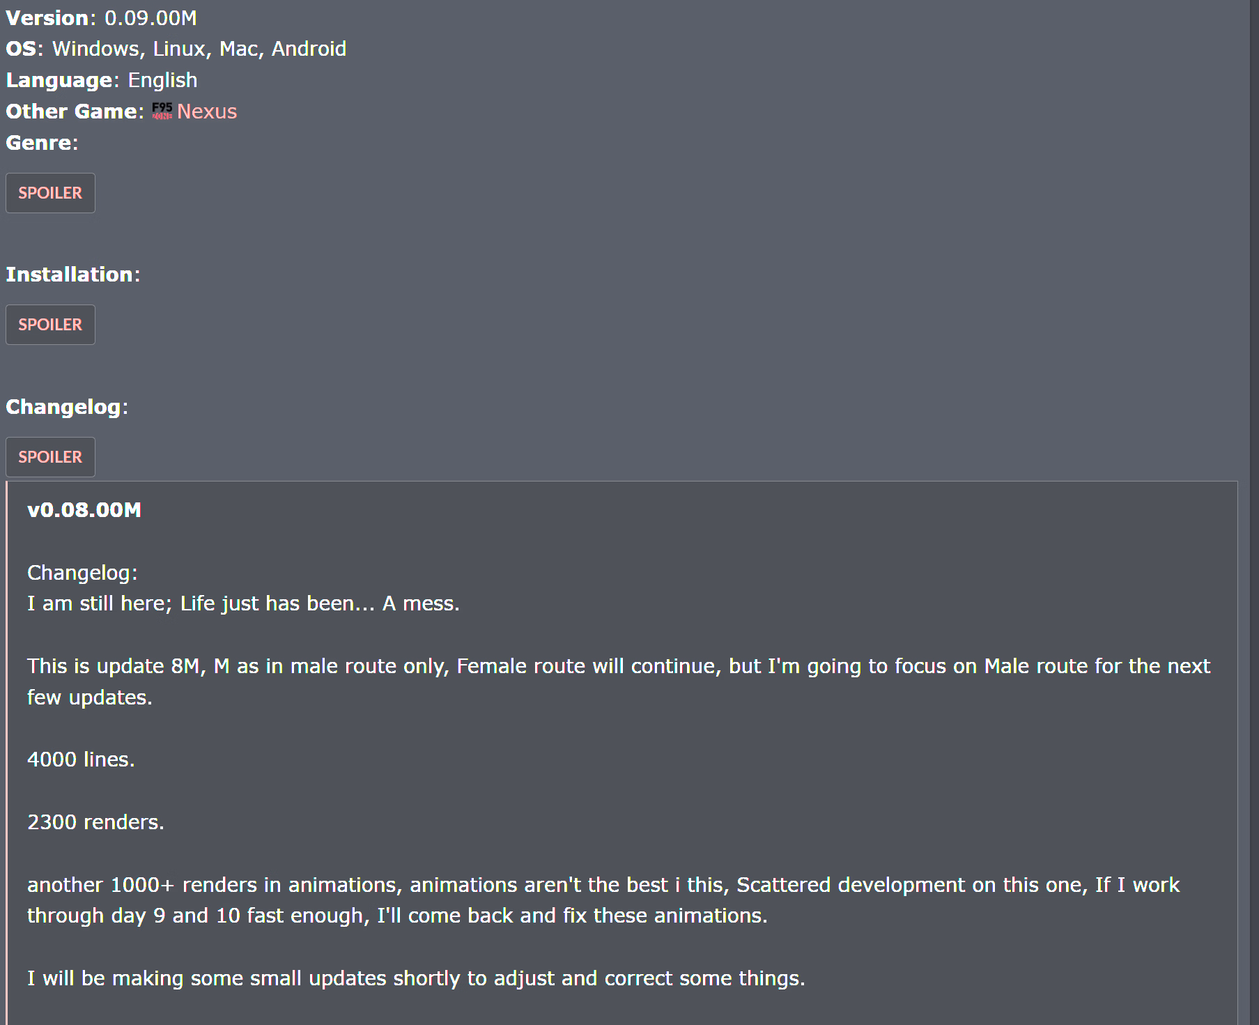Expand the Installation spoiler
Viewport: 1259px width, 1025px height.
50,325
